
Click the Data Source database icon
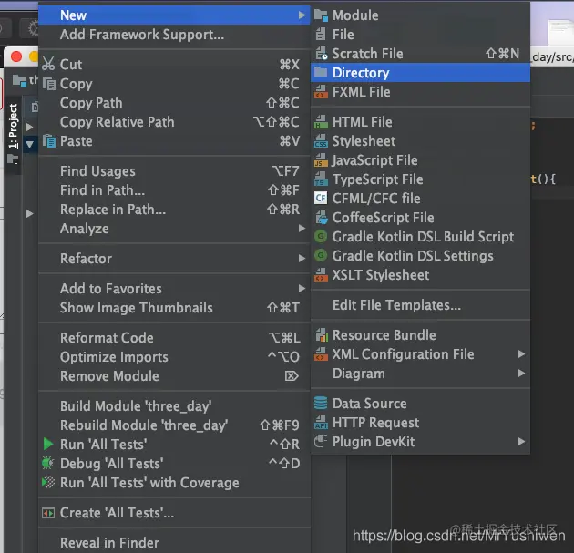point(321,404)
